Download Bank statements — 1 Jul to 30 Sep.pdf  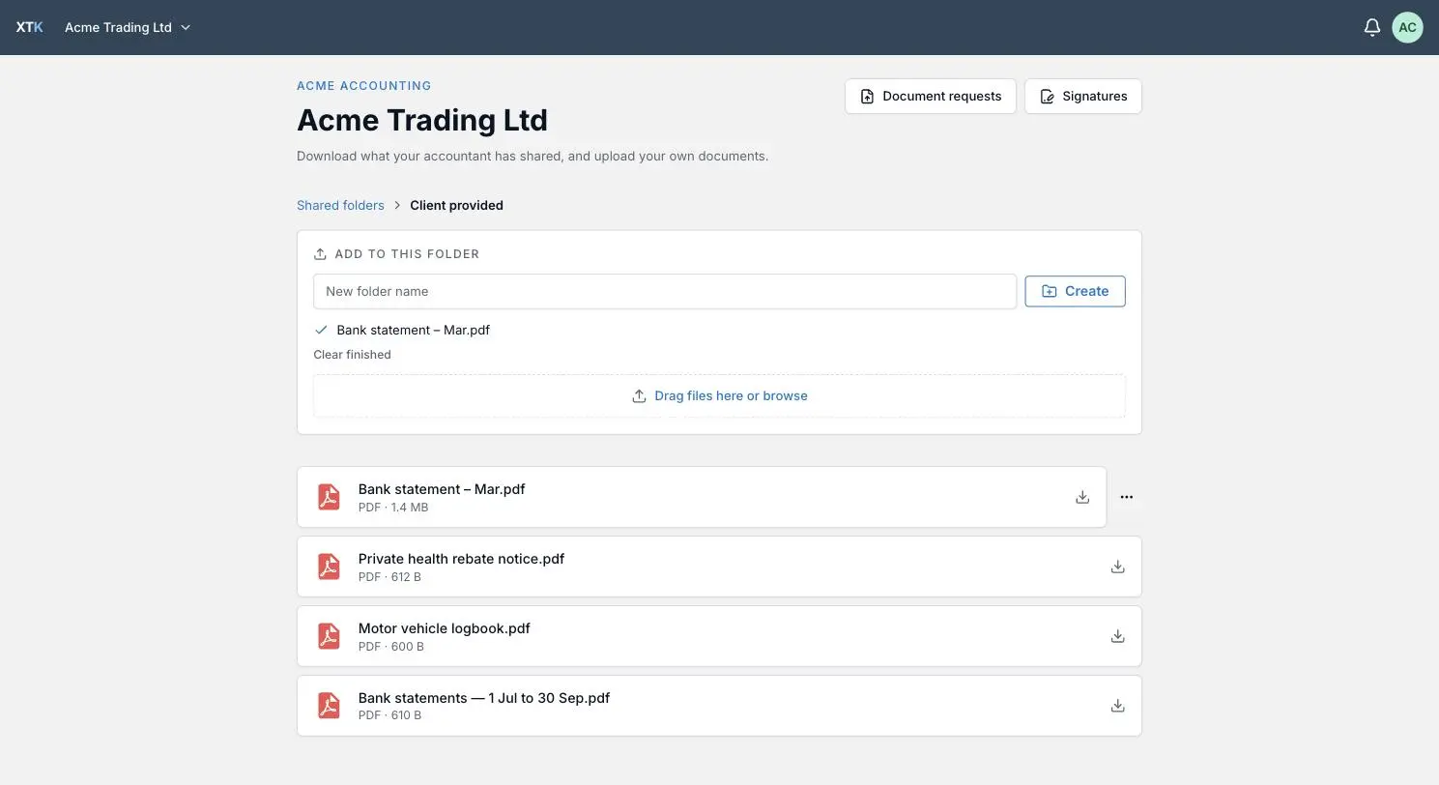1117,706
